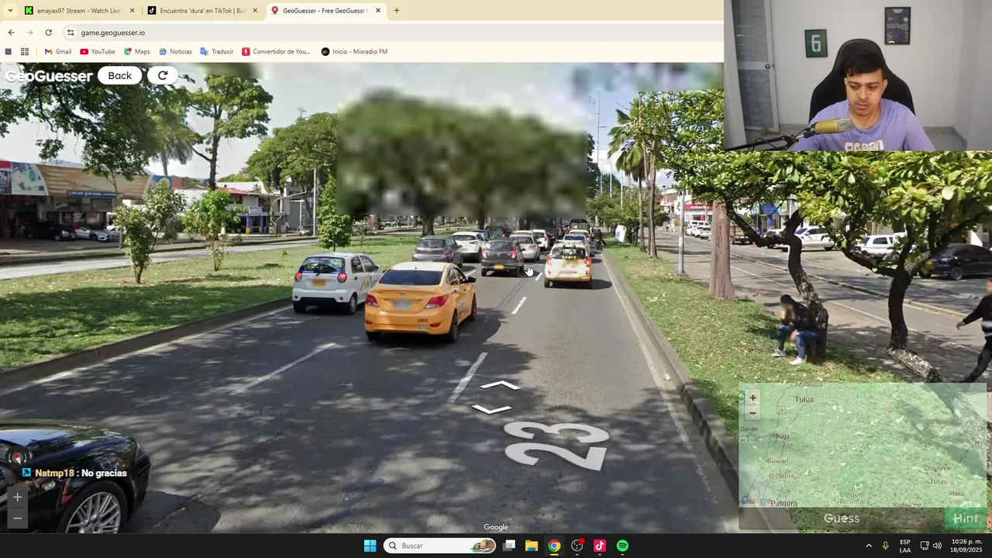This screenshot has height=558, width=992.
Task: Move backward using the Street View down arrow
Action: [x=491, y=409]
